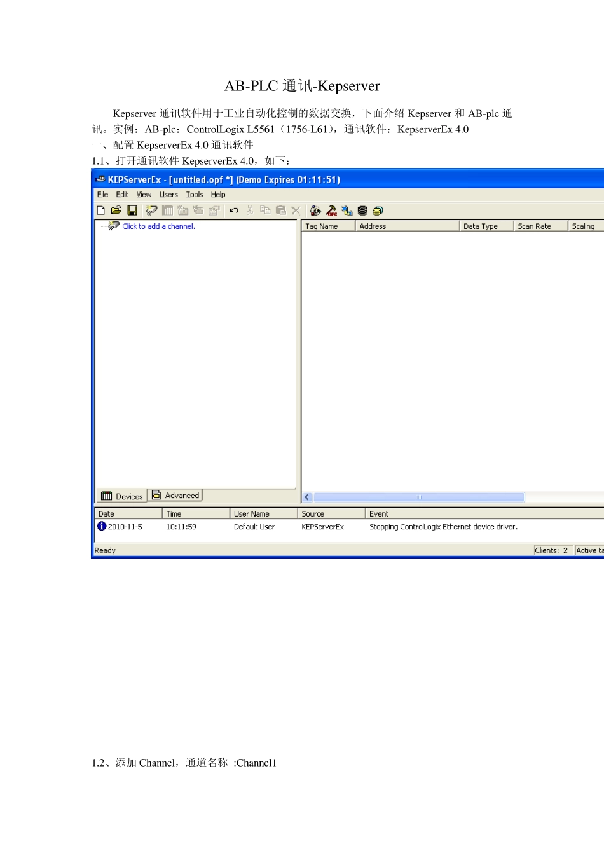The image size is (604, 855).
Task: Click the Undo arrow icon
Action: point(234,211)
